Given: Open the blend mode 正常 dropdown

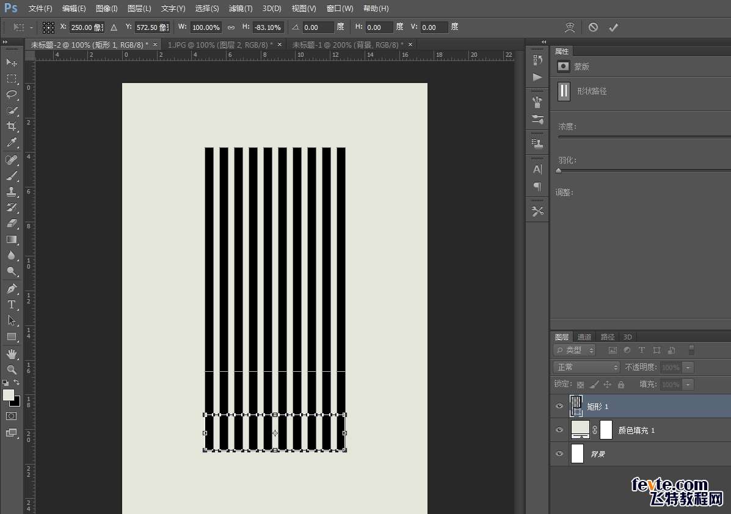Looking at the screenshot, I should click(x=586, y=367).
